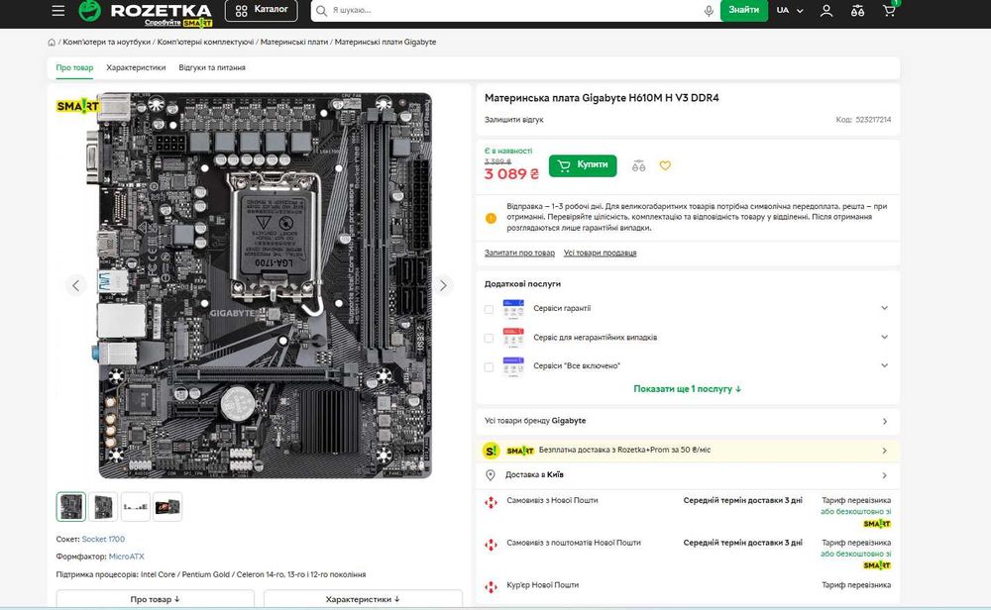The width and height of the screenshot is (991, 610).
Task: Select the 'Про товар' tab
Action: click(74, 67)
